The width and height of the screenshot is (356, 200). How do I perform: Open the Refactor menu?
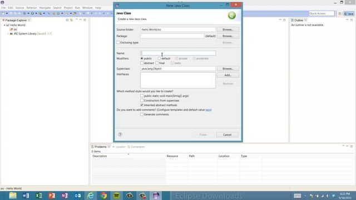(x=32, y=8)
